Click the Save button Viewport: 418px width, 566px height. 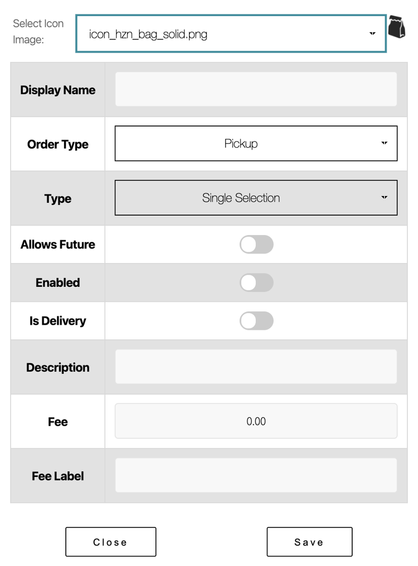(309, 541)
